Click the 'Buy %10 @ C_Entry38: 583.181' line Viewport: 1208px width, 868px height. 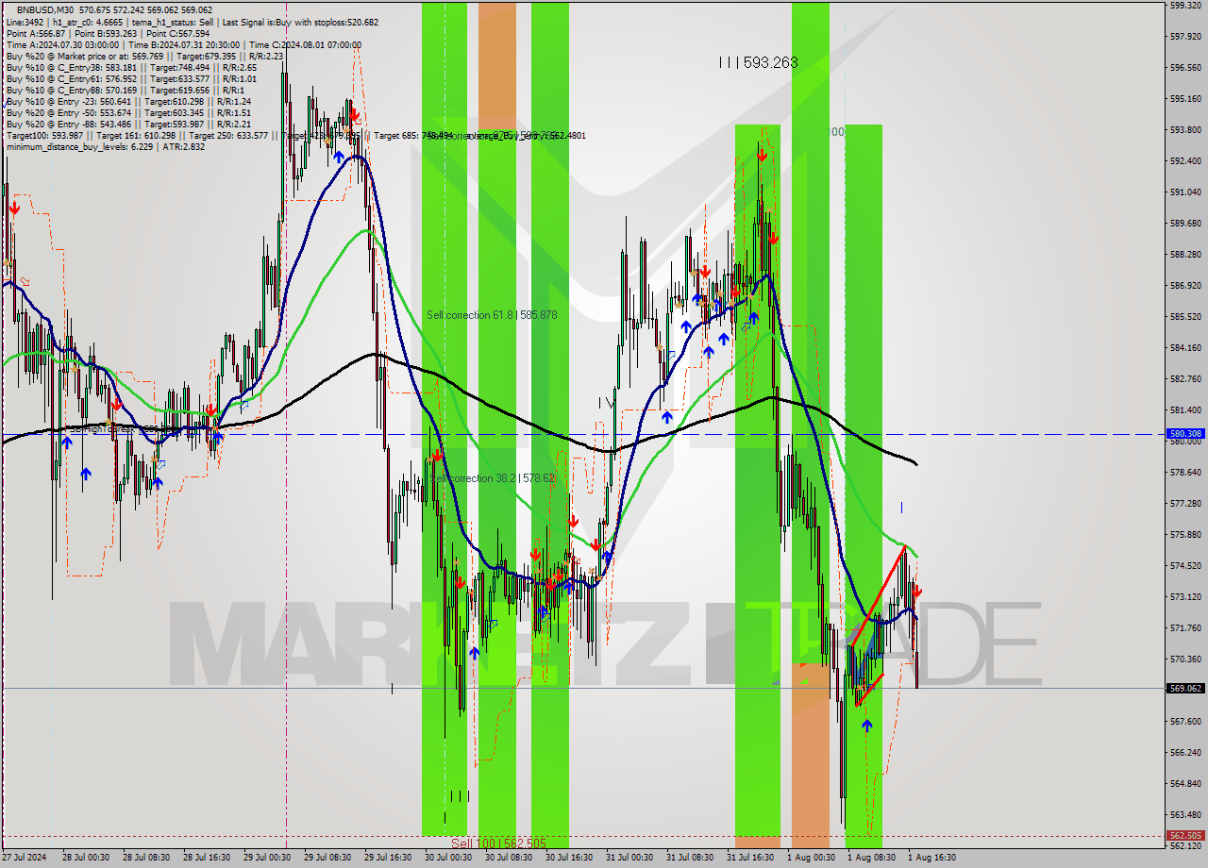[131, 67]
